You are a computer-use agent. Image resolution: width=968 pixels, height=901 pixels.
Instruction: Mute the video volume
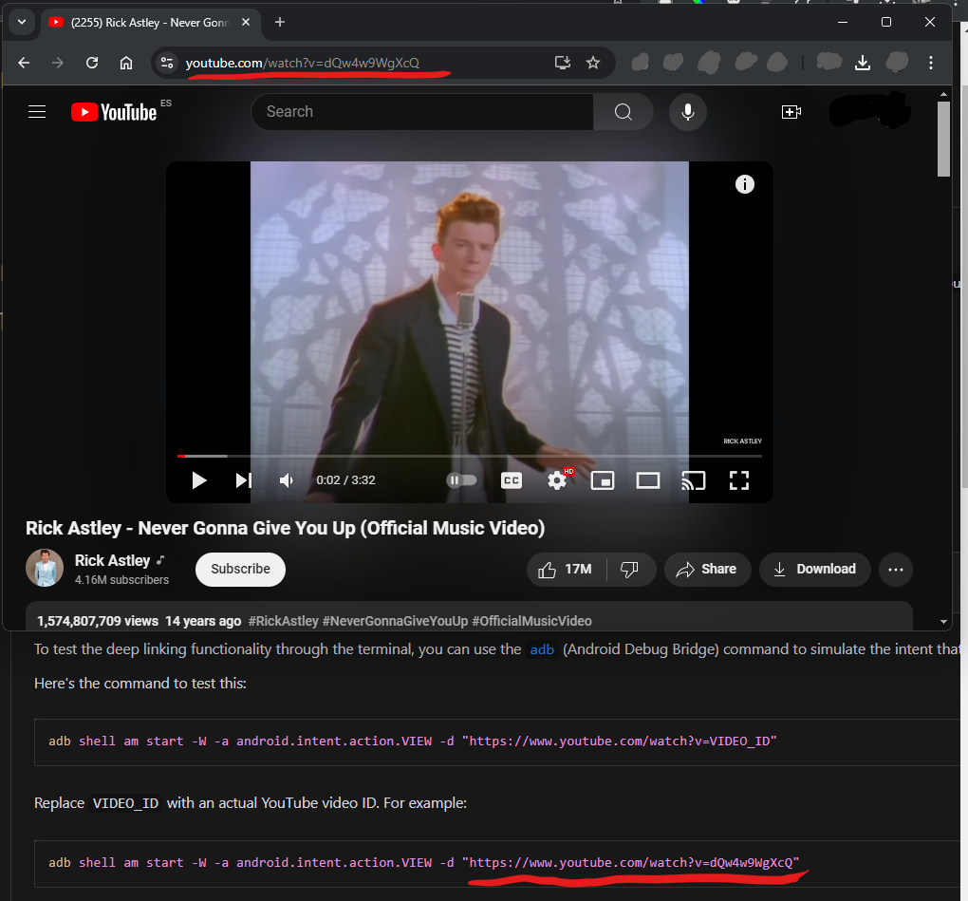287,480
